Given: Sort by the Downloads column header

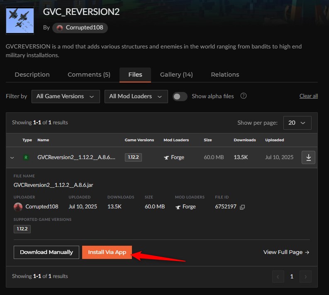Looking at the screenshot, I should tap(245, 140).
